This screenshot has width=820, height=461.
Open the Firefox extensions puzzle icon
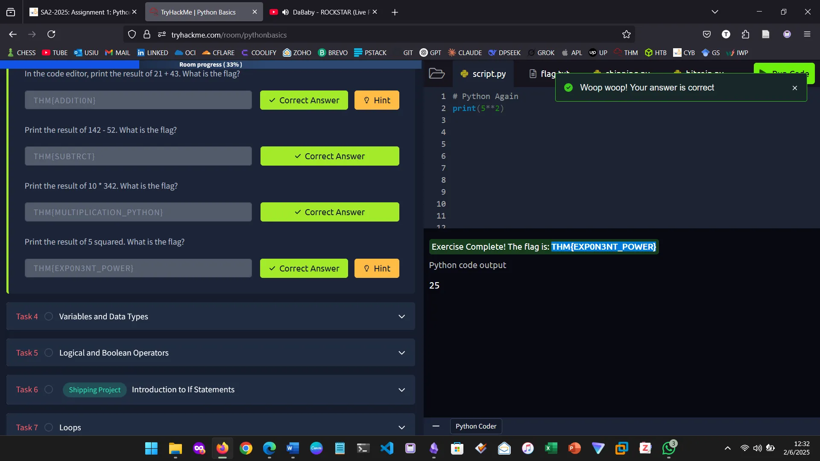(745, 35)
